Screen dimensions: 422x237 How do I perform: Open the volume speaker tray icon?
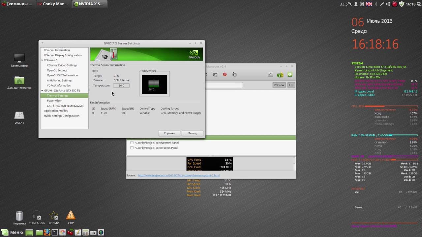(x=388, y=4)
